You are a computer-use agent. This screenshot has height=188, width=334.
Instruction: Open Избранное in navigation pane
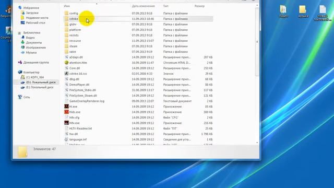click(31, 8)
